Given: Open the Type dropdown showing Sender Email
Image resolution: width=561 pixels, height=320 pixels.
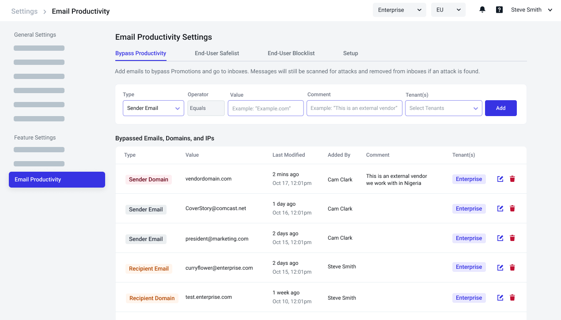Looking at the screenshot, I should (x=153, y=108).
